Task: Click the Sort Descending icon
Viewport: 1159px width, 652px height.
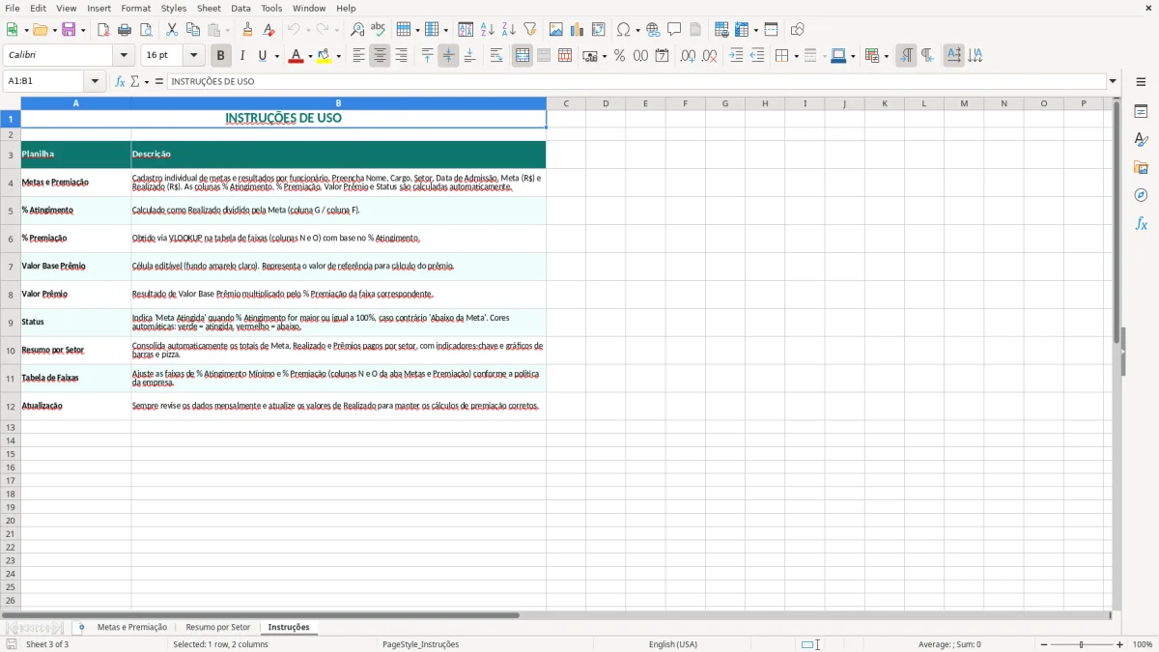Action: tap(509, 30)
